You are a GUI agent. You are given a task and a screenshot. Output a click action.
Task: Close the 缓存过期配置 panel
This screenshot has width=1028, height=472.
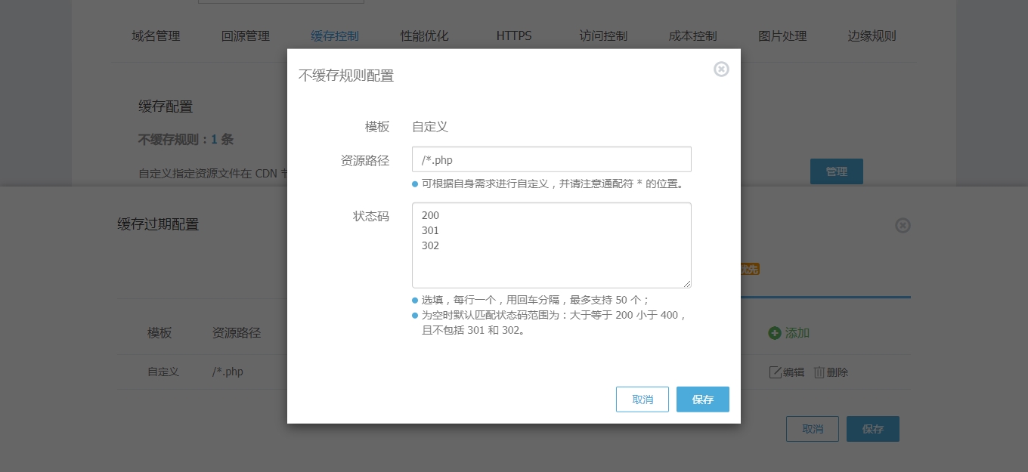pyautogui.click(x=903, y=226)
